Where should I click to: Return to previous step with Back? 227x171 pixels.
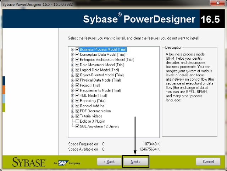click(x=109, y=161)
